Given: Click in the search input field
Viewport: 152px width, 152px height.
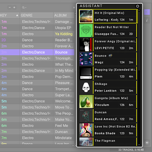Looking at the screenshot, I should (x=49, y=8).
